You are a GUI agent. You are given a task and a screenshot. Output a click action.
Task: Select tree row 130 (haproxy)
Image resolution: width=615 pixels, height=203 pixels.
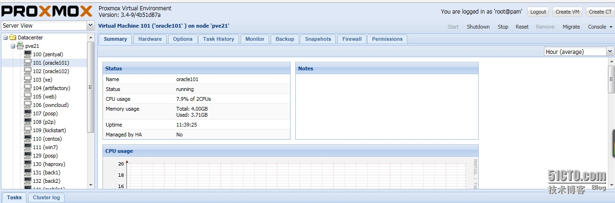click(44, 164)
